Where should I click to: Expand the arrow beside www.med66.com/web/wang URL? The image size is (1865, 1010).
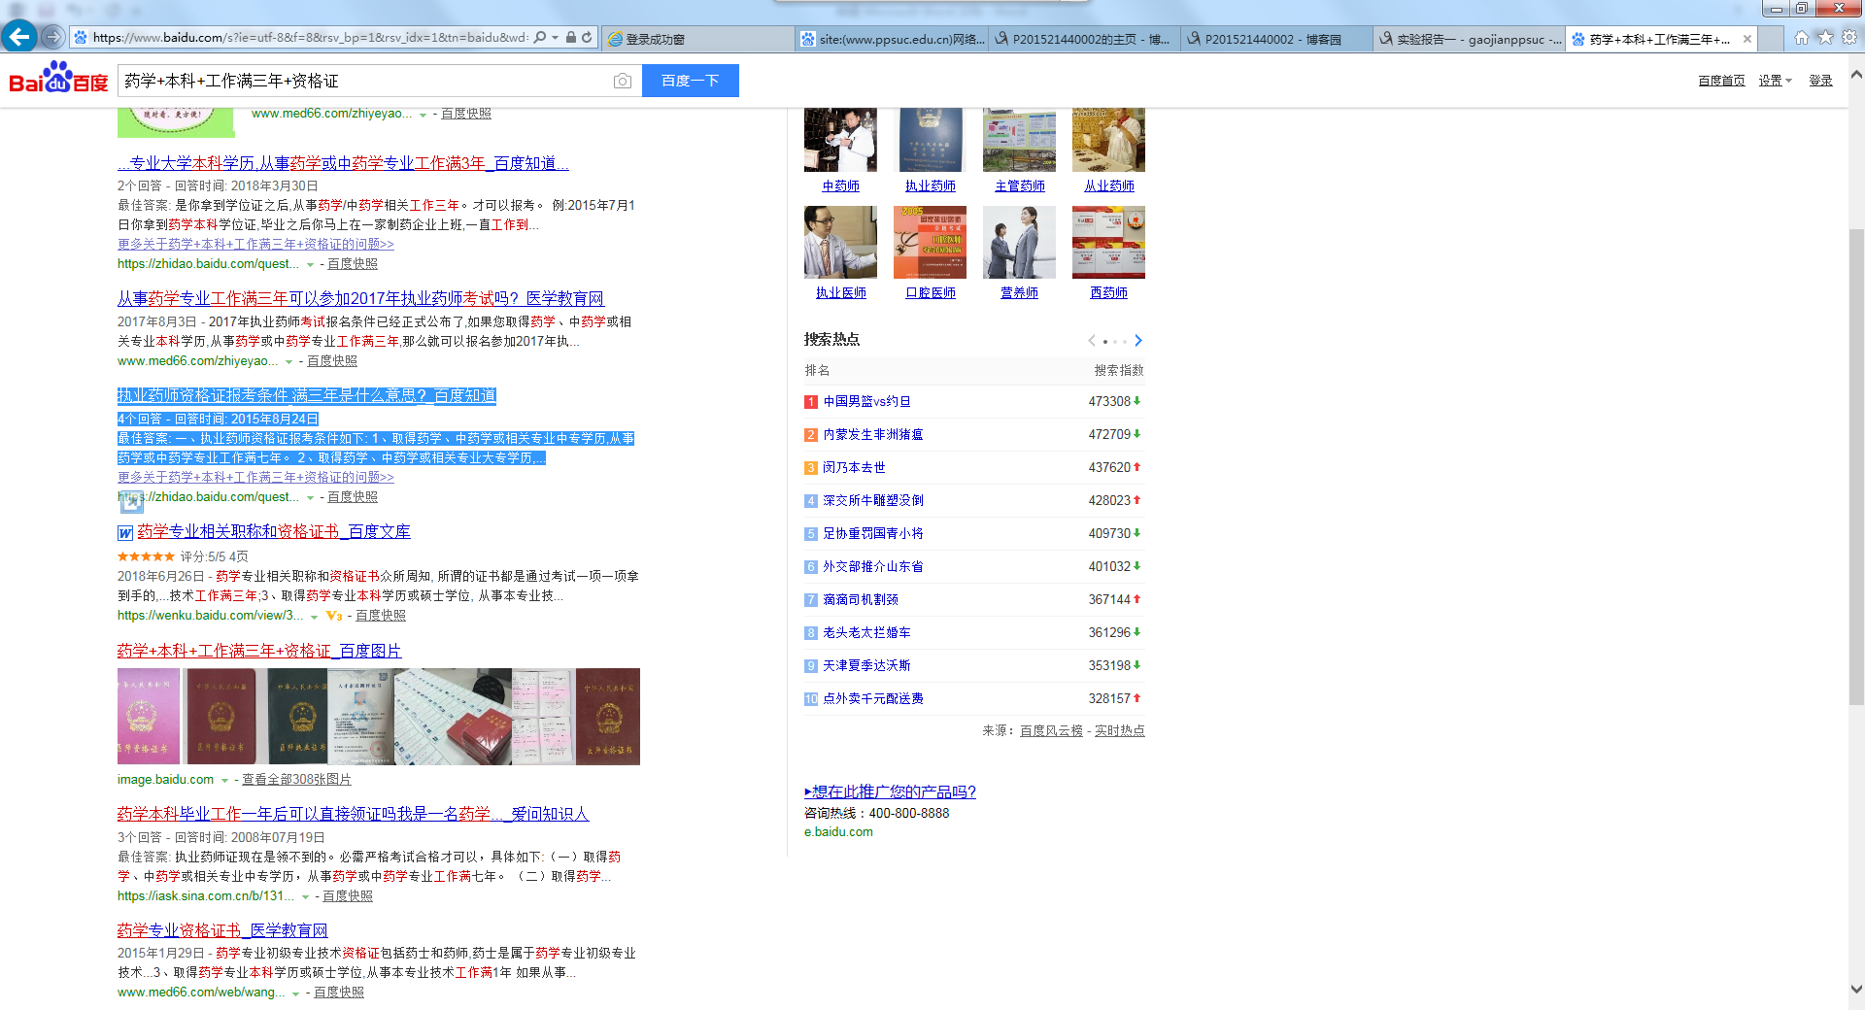click(x=295, y=993)
